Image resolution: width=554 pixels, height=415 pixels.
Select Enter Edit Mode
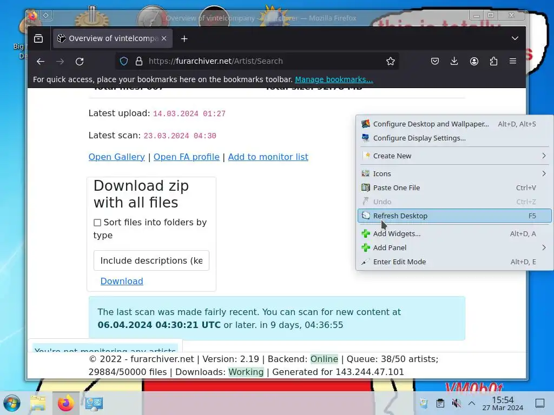454,262
